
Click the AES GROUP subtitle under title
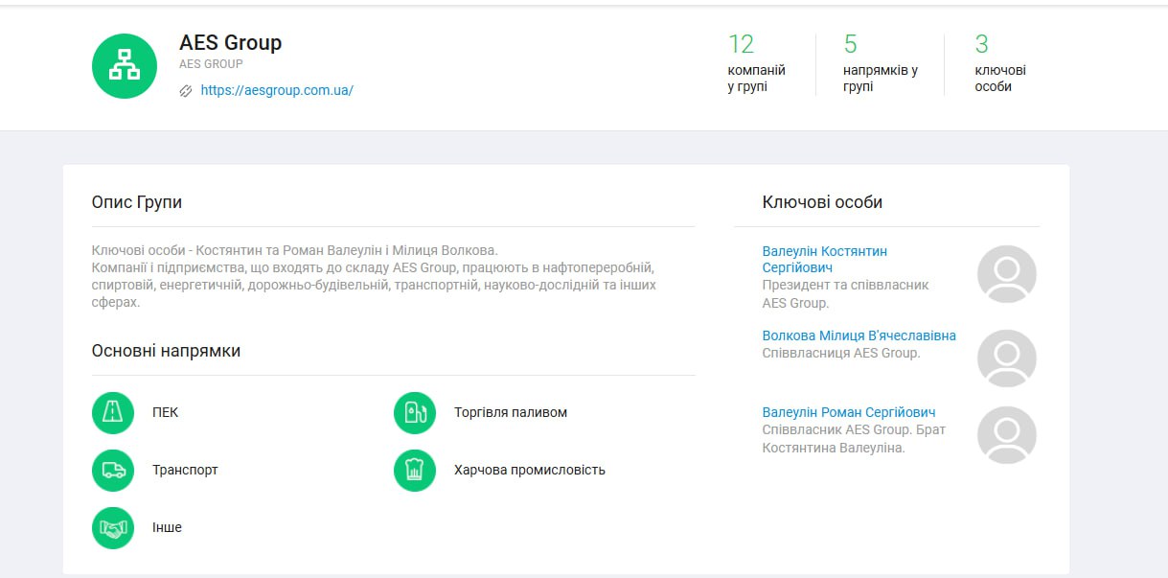pos(211,64)
